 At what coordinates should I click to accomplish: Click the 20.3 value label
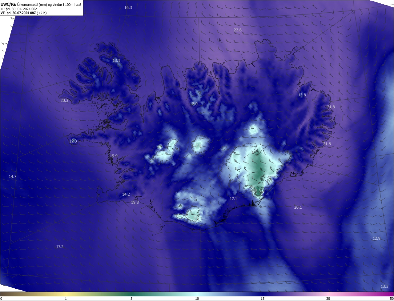coord(64,100)
